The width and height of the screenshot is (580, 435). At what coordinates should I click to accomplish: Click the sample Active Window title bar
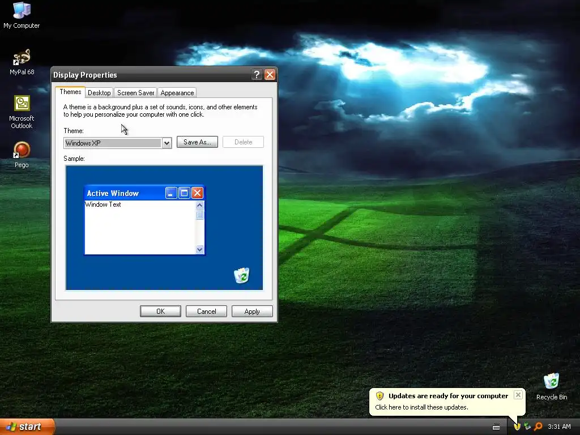[x=144, y=193]
